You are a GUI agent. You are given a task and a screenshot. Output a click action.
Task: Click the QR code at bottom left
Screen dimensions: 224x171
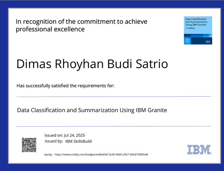tap(29, 145)
